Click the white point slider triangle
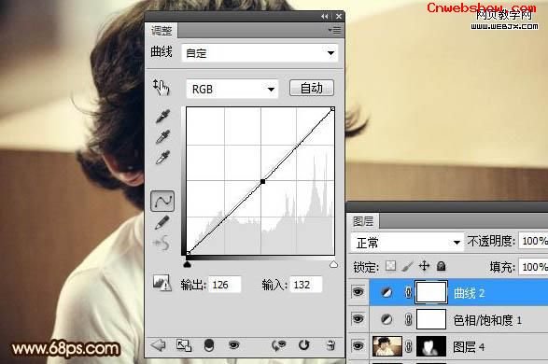The image size is (548, 364). [x=334, y=265]
